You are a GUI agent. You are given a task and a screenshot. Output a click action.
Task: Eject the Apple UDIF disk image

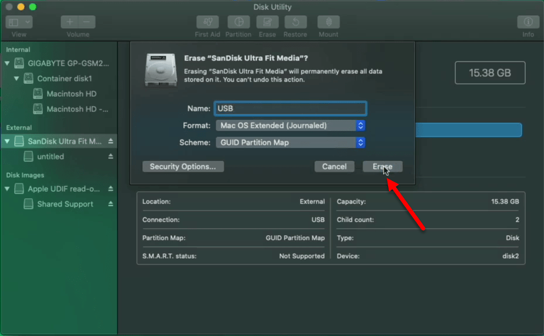coord(110,189)
